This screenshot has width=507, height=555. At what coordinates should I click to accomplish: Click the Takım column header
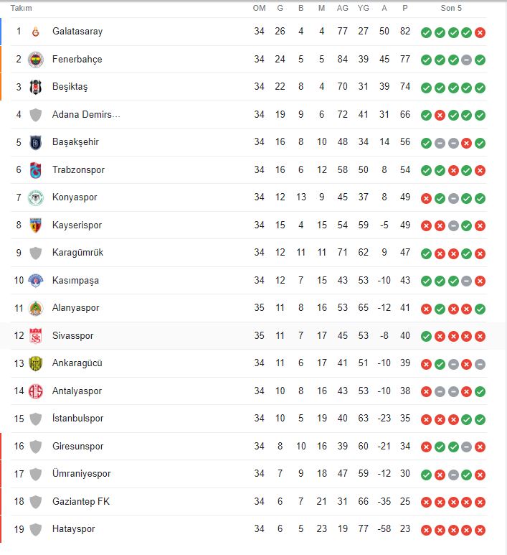click(x=21, y=9)
